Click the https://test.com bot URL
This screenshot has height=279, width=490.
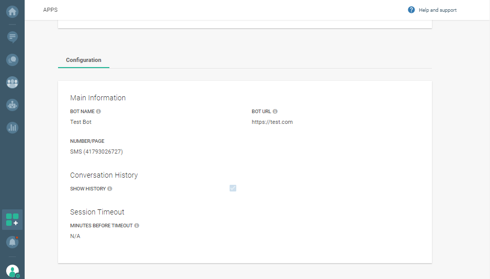pos(272,122)
